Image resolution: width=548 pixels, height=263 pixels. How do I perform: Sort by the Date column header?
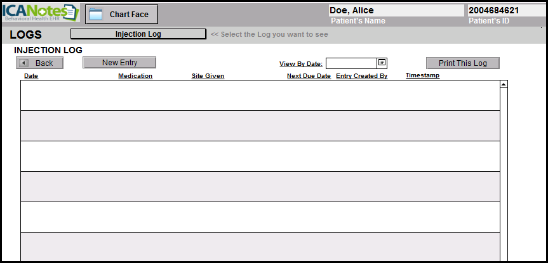click(31, 76)
